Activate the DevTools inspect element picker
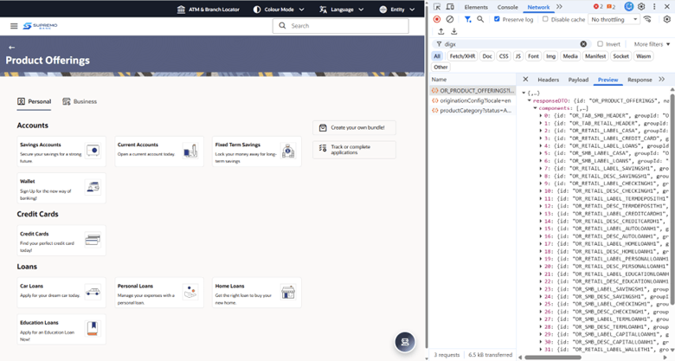 (437, 7)
